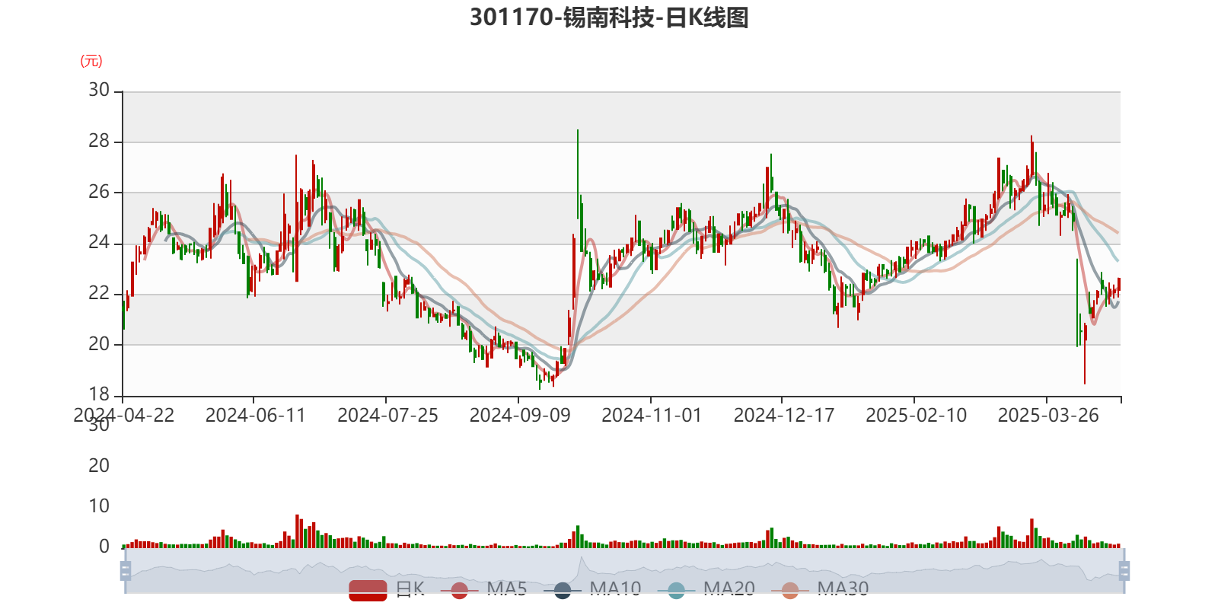The height and width of the screenshot is (609, 1218).
Task: Click the volume axis label 0
Action: 104,547
